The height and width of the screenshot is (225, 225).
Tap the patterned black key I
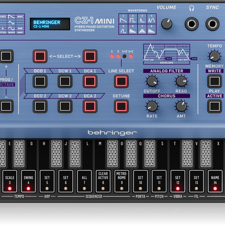[x=57, y=153]
